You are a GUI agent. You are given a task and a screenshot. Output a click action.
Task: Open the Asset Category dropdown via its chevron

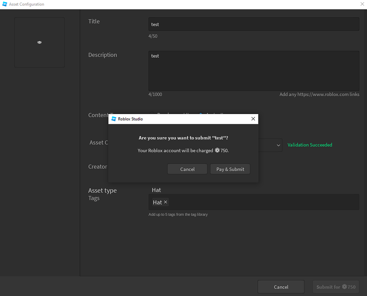278,145
